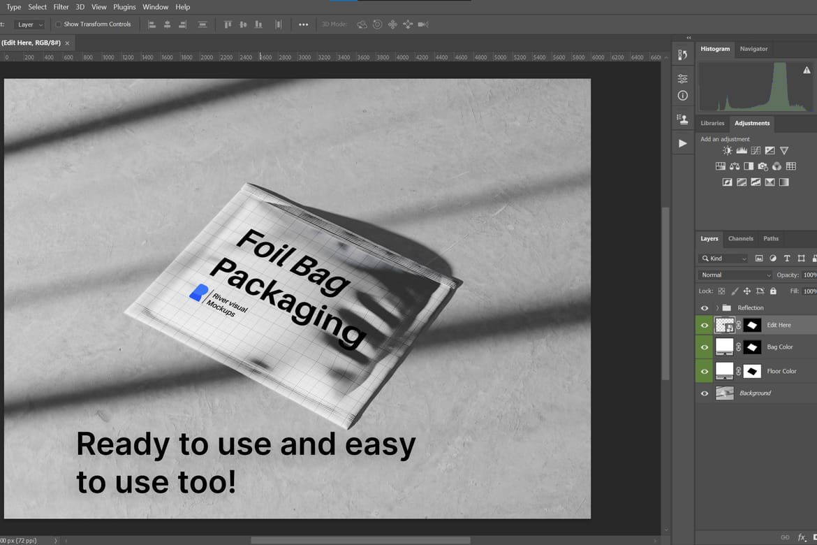Align bottom edges in options bar
This screenshot has width=817, height=545.
click(258, 24)
